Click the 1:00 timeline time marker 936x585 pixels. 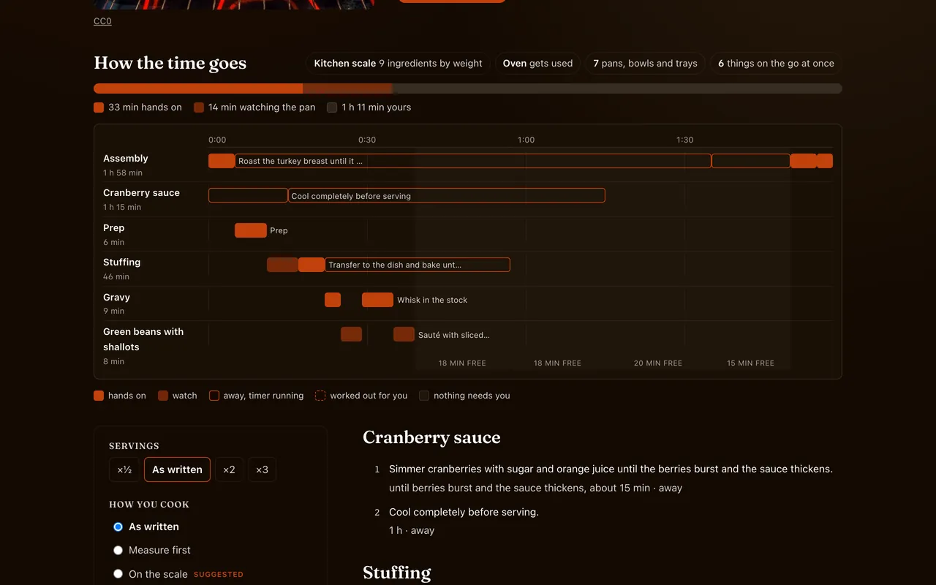[x=526, y=140]
